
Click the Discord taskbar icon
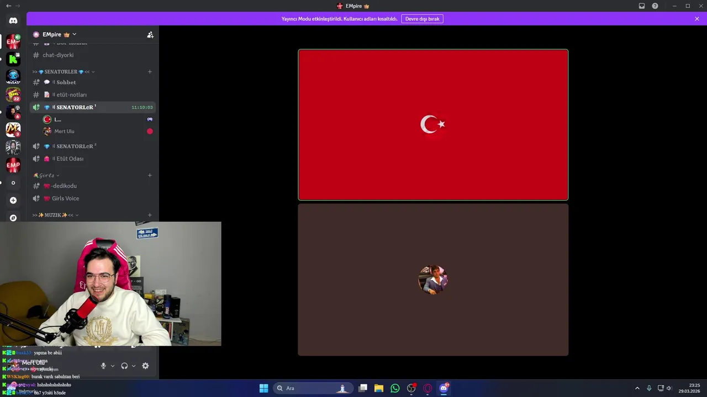[444, 388]
